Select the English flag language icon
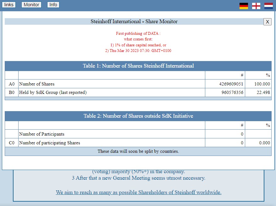This screenshot has height=206, width=276. (x=255, y=5)
